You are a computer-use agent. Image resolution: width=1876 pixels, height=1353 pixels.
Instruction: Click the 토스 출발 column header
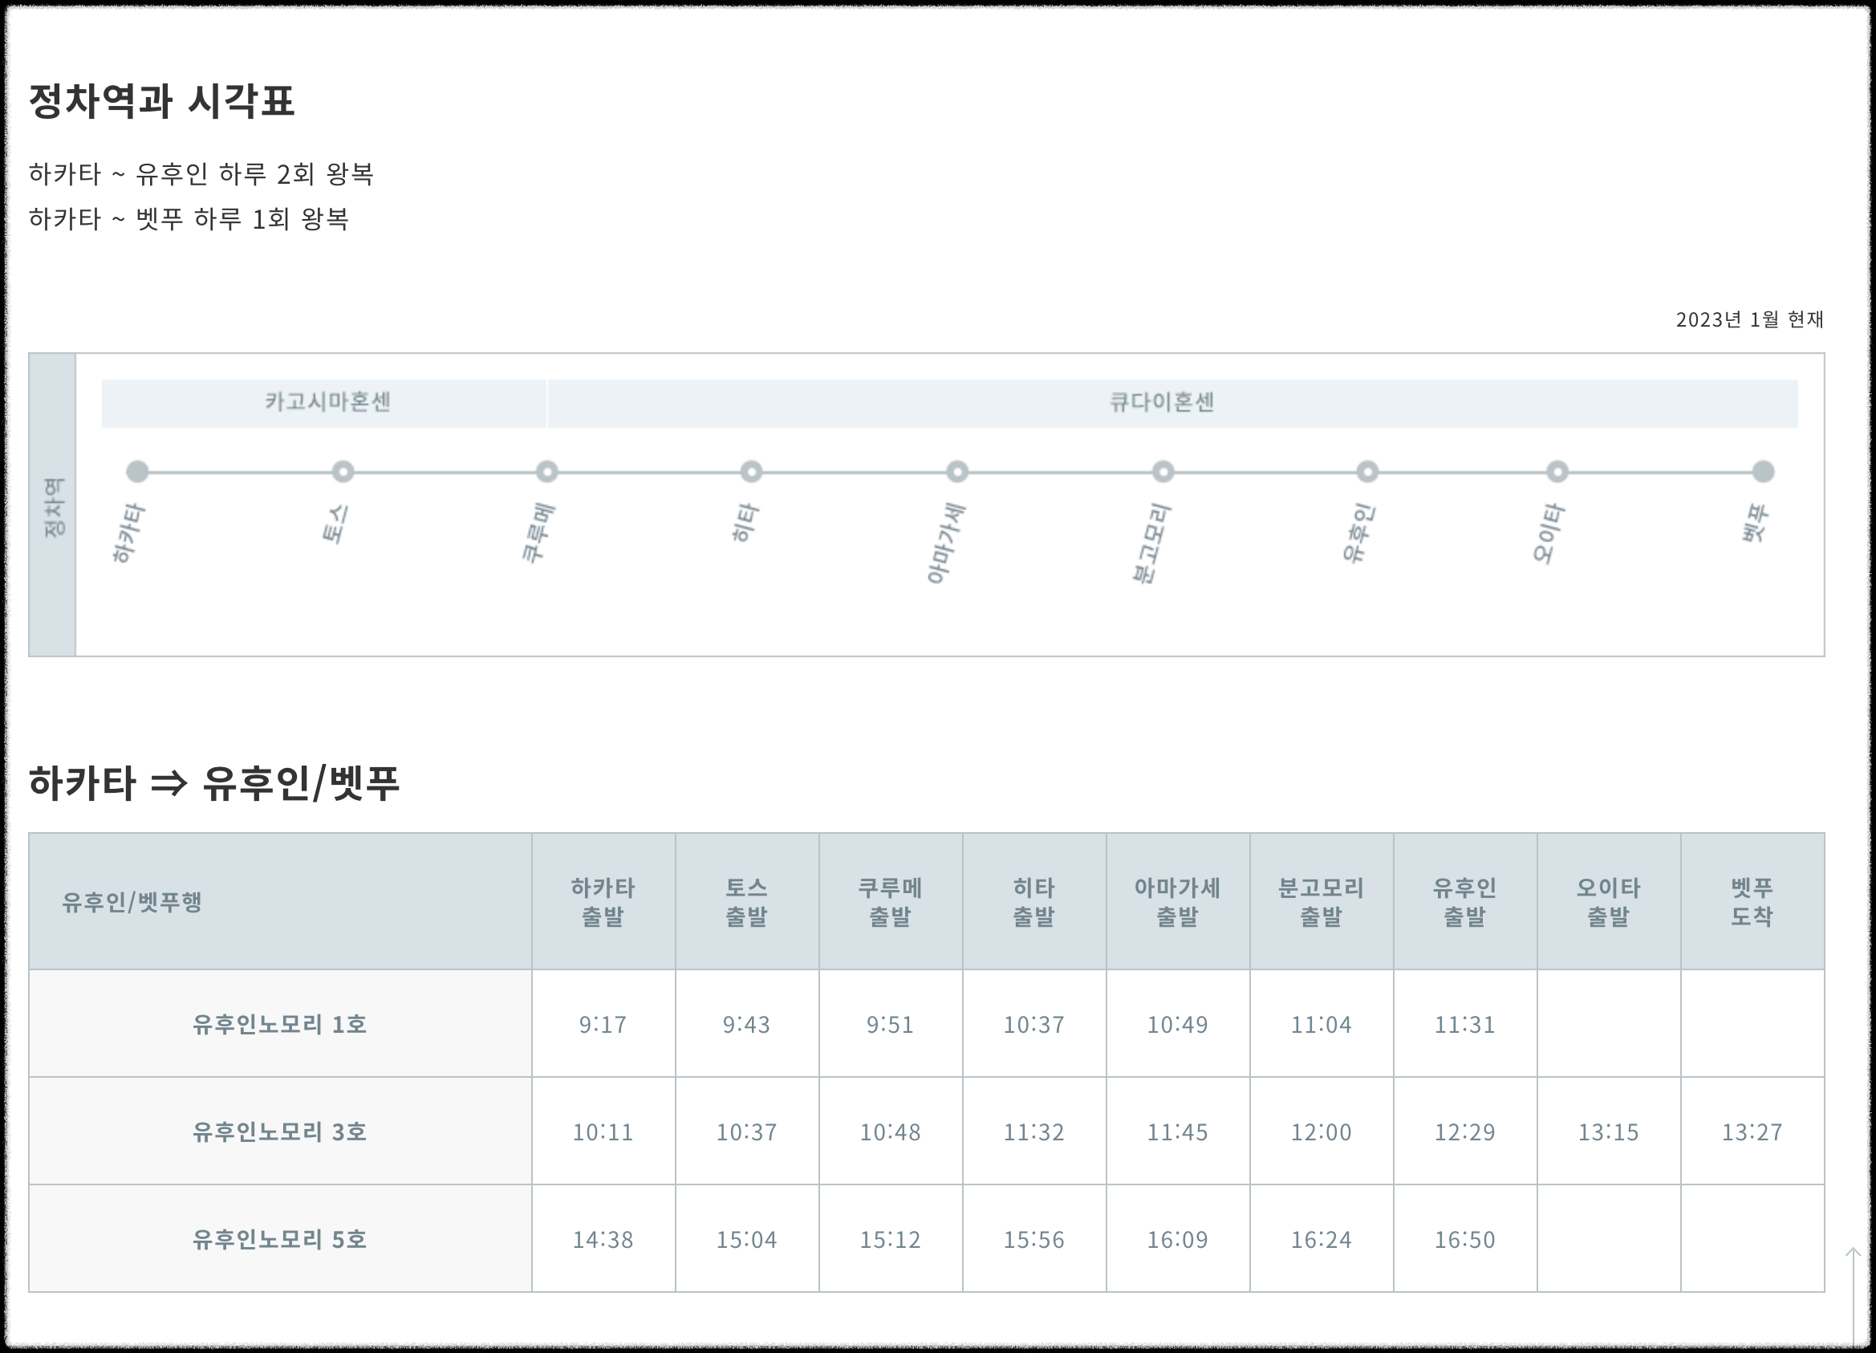[747, 901]
